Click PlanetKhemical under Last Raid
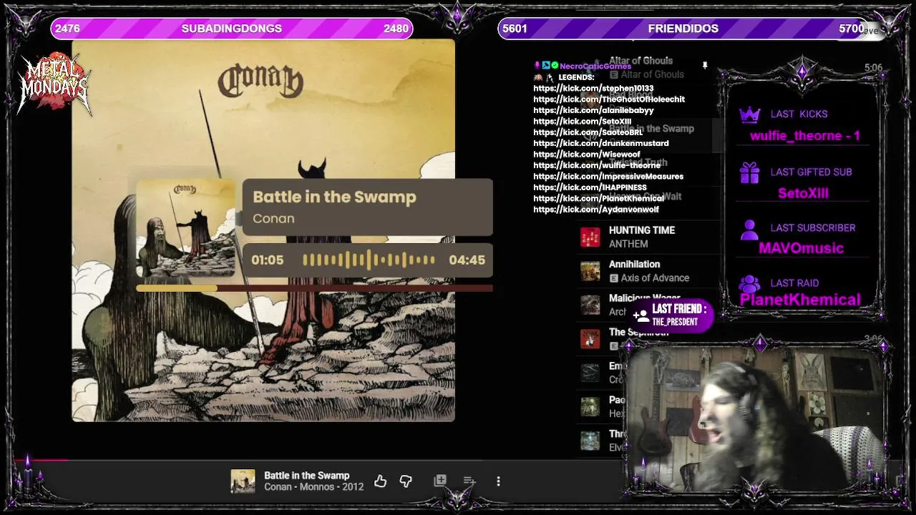916x515 pixels. [x=800, y=300]
